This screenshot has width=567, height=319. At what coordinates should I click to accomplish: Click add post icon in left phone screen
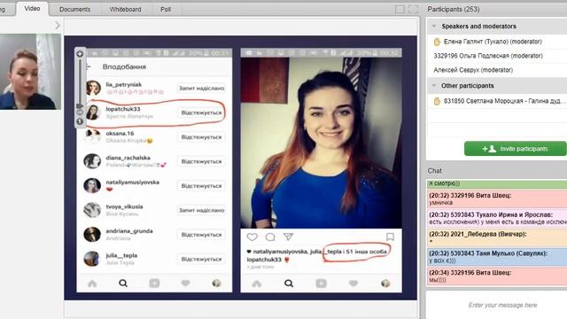tap(154, 284)
